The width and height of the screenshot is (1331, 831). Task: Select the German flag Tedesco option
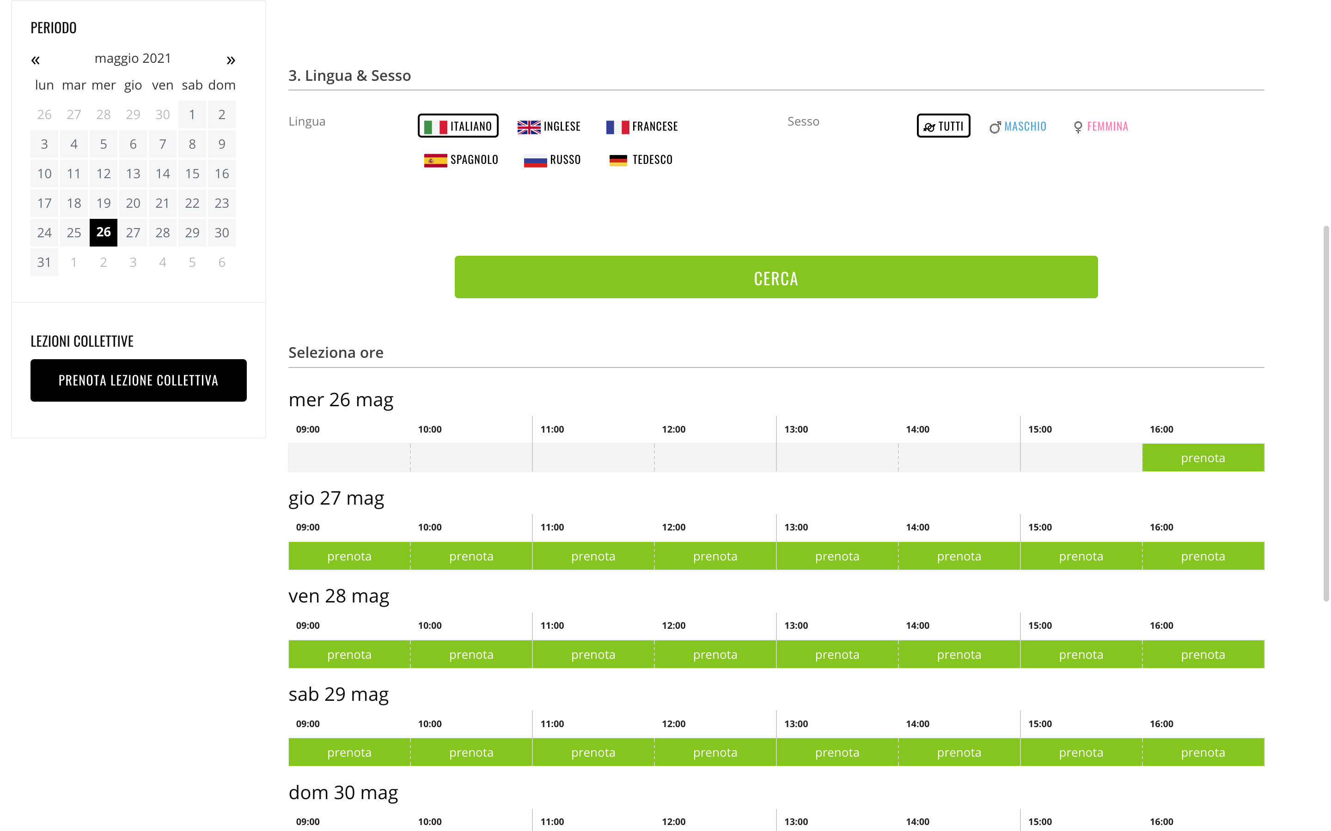coord(641,160)
